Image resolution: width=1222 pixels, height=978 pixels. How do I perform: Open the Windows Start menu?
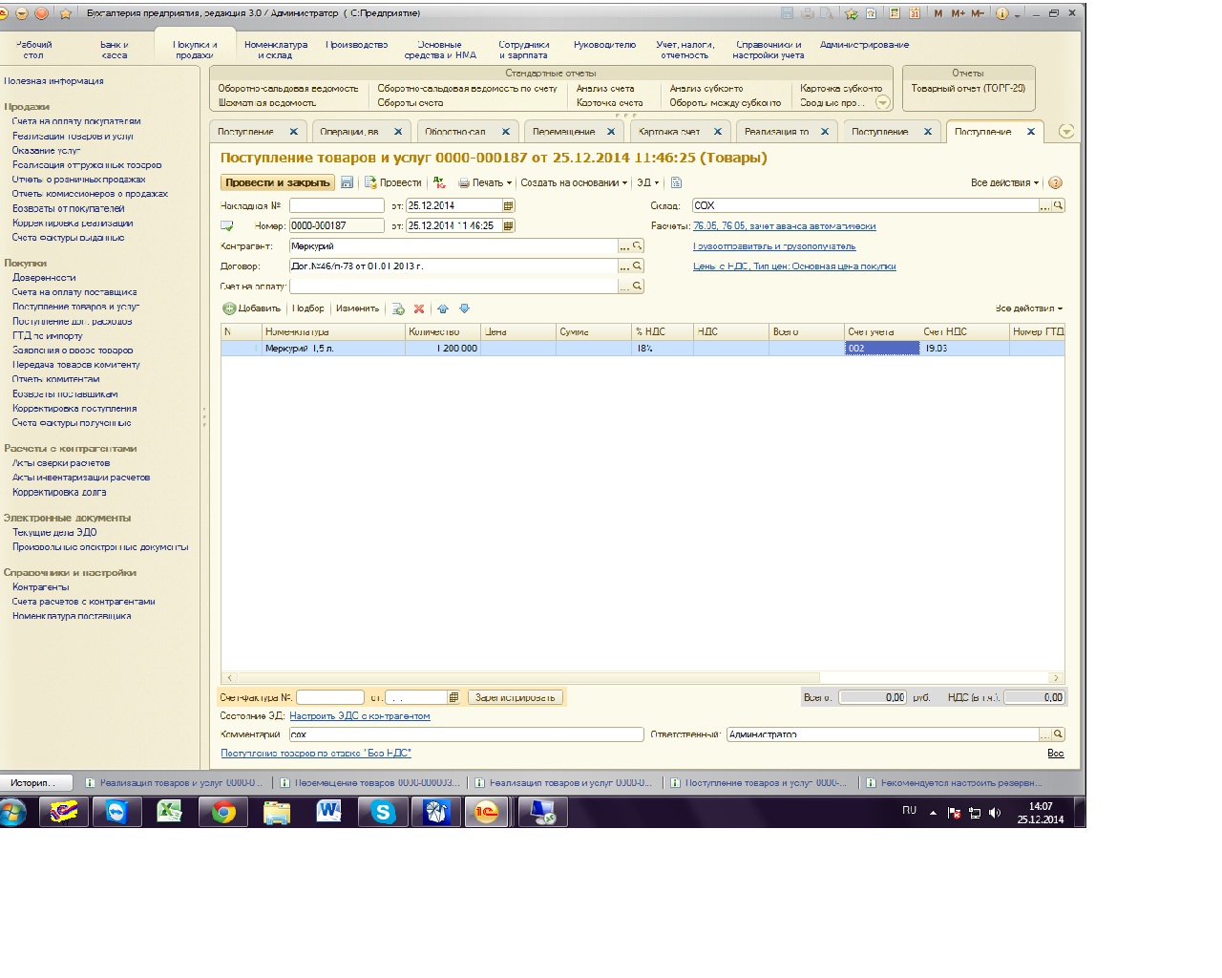click(12, 813)
